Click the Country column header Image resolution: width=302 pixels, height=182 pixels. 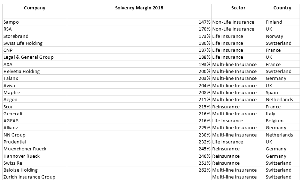click(282, 8)
